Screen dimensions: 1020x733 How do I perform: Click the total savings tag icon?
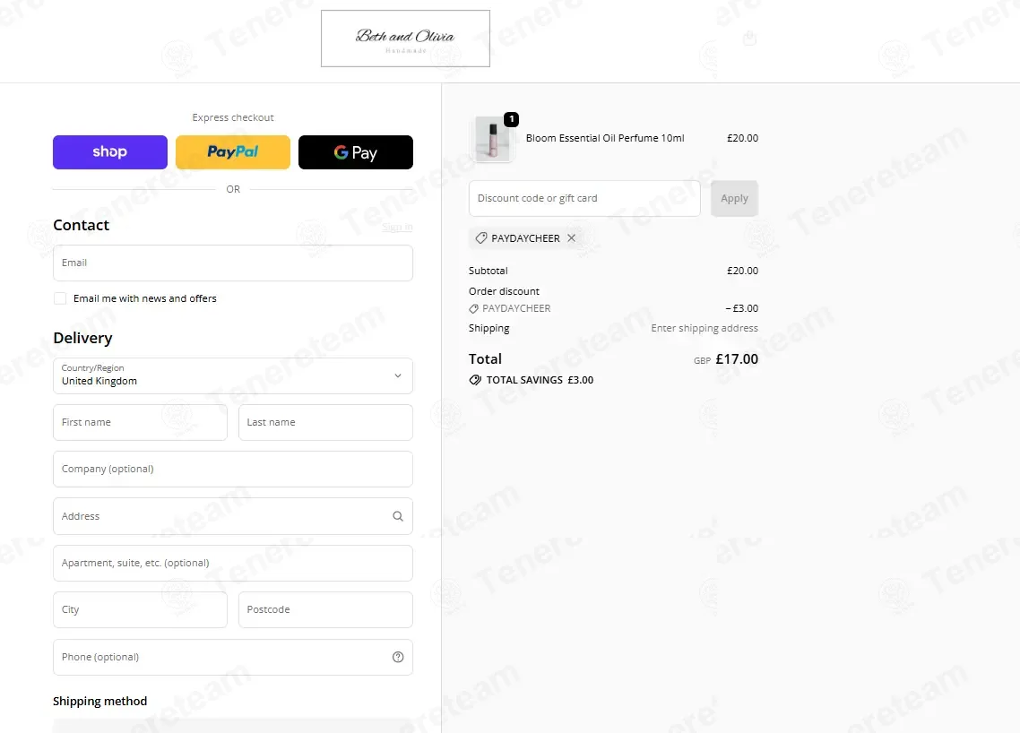pos(476,380)
